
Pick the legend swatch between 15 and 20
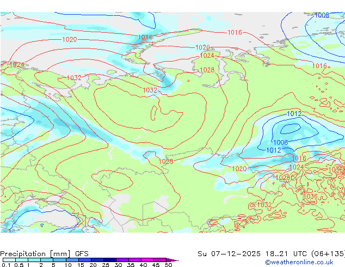[84, 260]
